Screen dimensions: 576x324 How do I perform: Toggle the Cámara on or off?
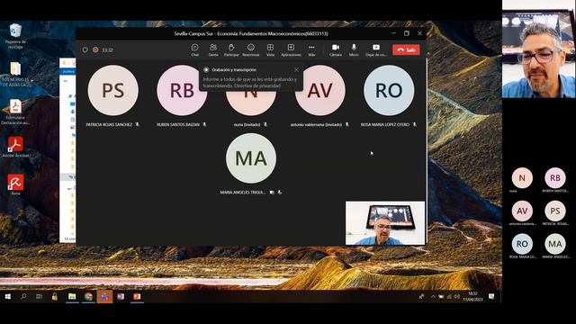pyautogui.click(x=336, y=50)
